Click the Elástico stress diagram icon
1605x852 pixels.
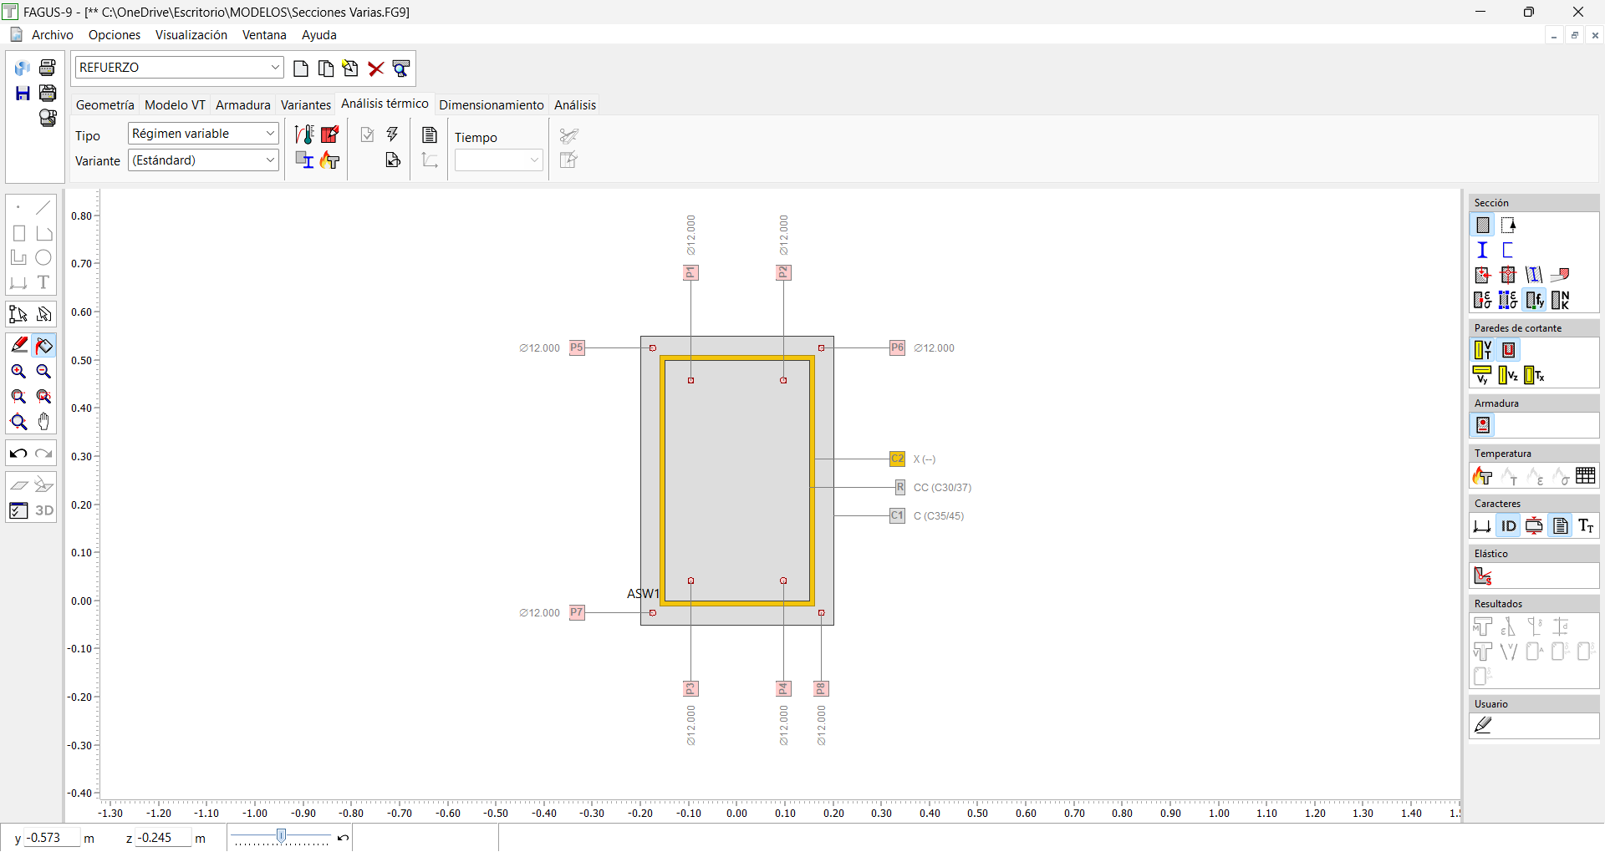pos(1483,576)
